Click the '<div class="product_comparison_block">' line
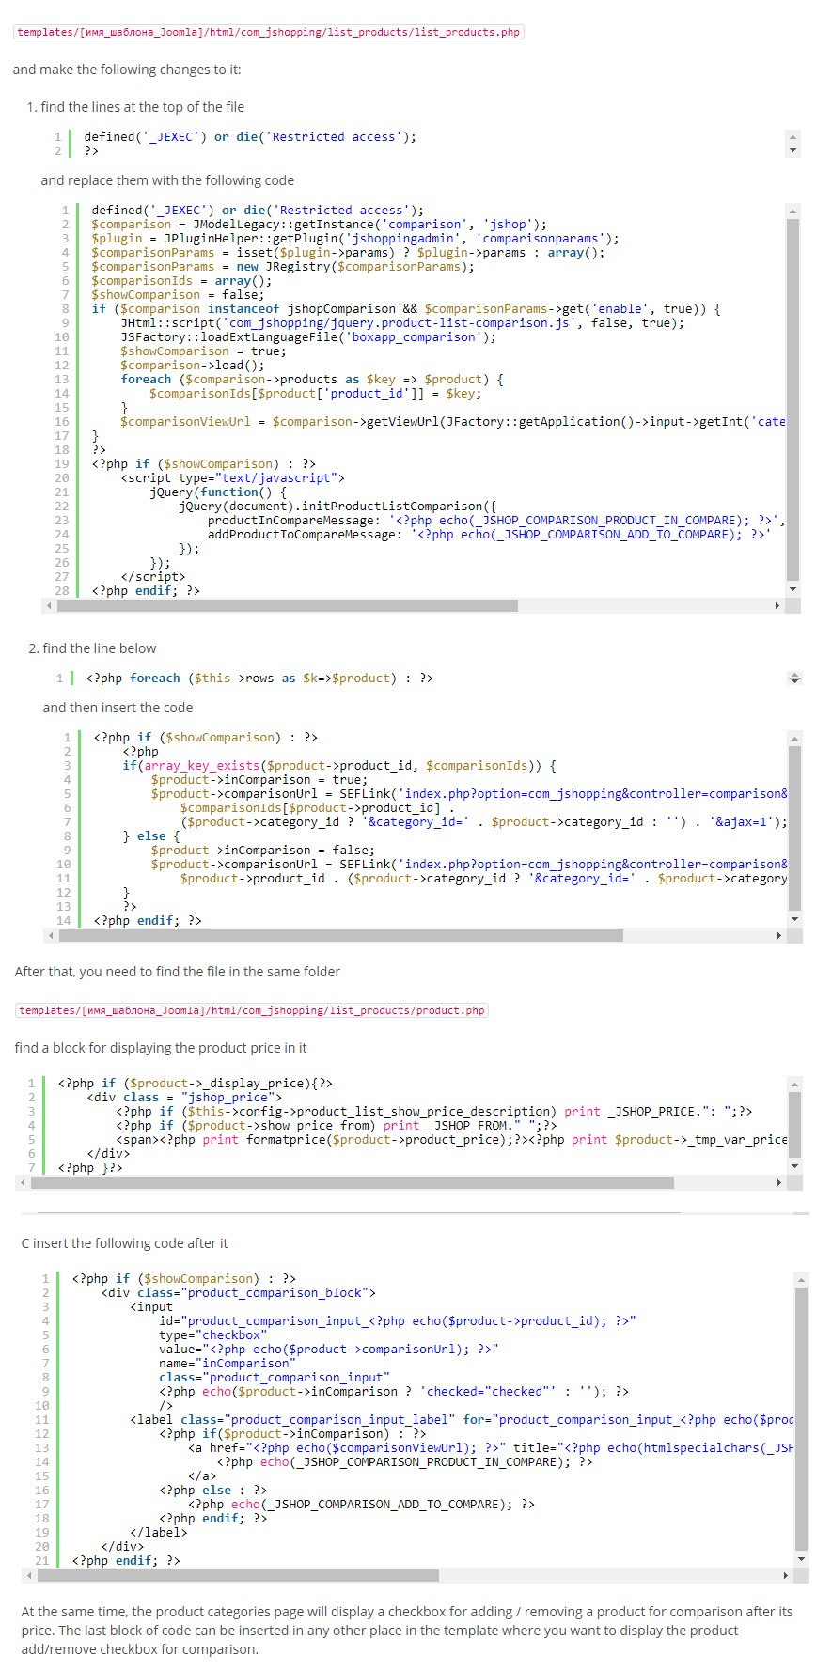Viewport: 816px width, 1670px height. 239,1293
